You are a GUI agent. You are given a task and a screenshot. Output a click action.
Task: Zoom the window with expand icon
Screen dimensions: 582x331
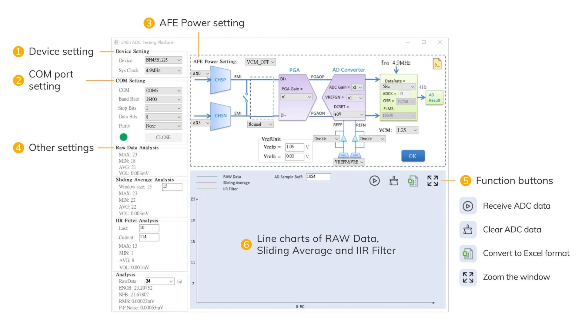click(x=433, y=181)
